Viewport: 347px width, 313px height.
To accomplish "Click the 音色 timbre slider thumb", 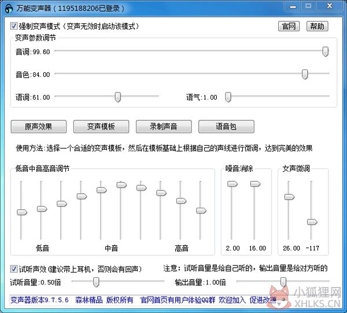I will point(305,74).
